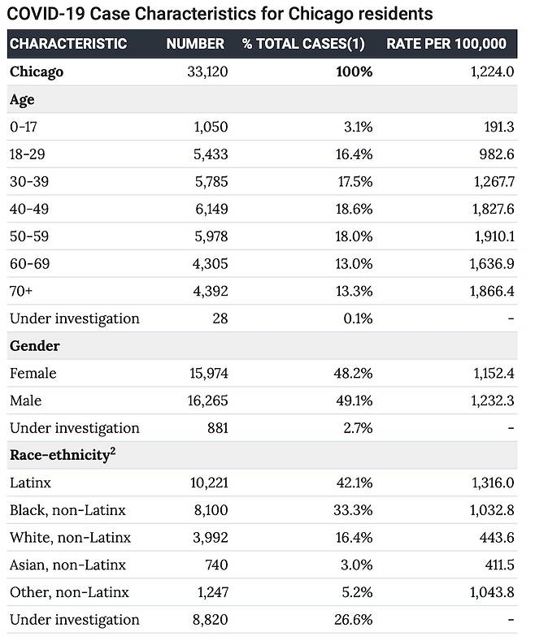
Task: Click the 70+ age row label
Action: tap(21, 291)
